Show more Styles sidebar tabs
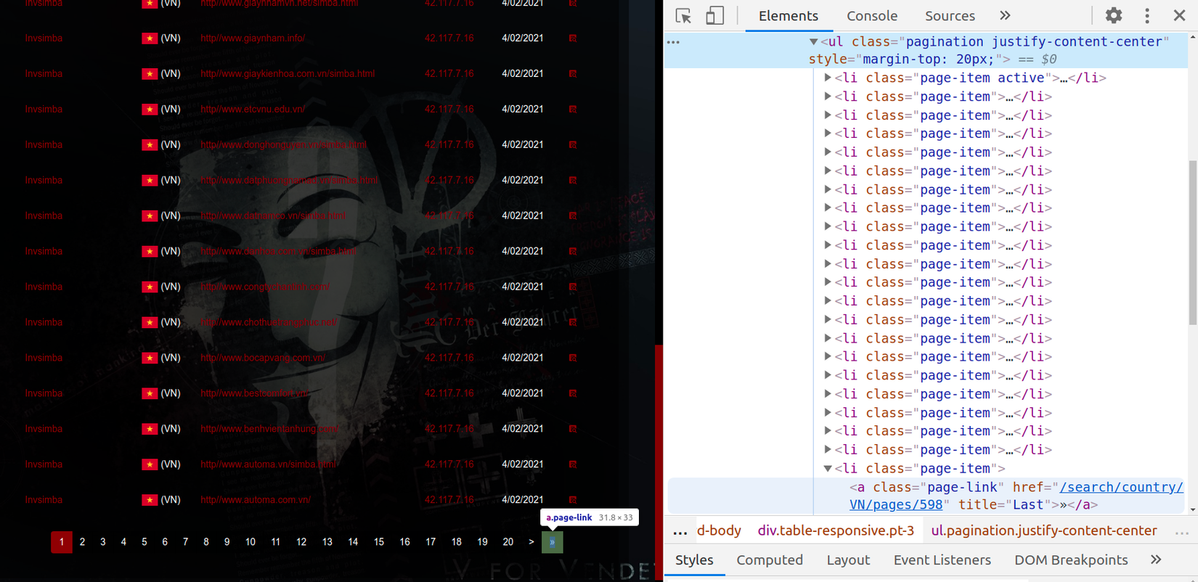The width and height of the screenshot is (1198, 582). point(1156,560)
